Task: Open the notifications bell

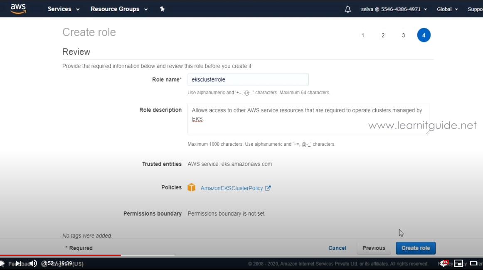Action: [347, 9]
